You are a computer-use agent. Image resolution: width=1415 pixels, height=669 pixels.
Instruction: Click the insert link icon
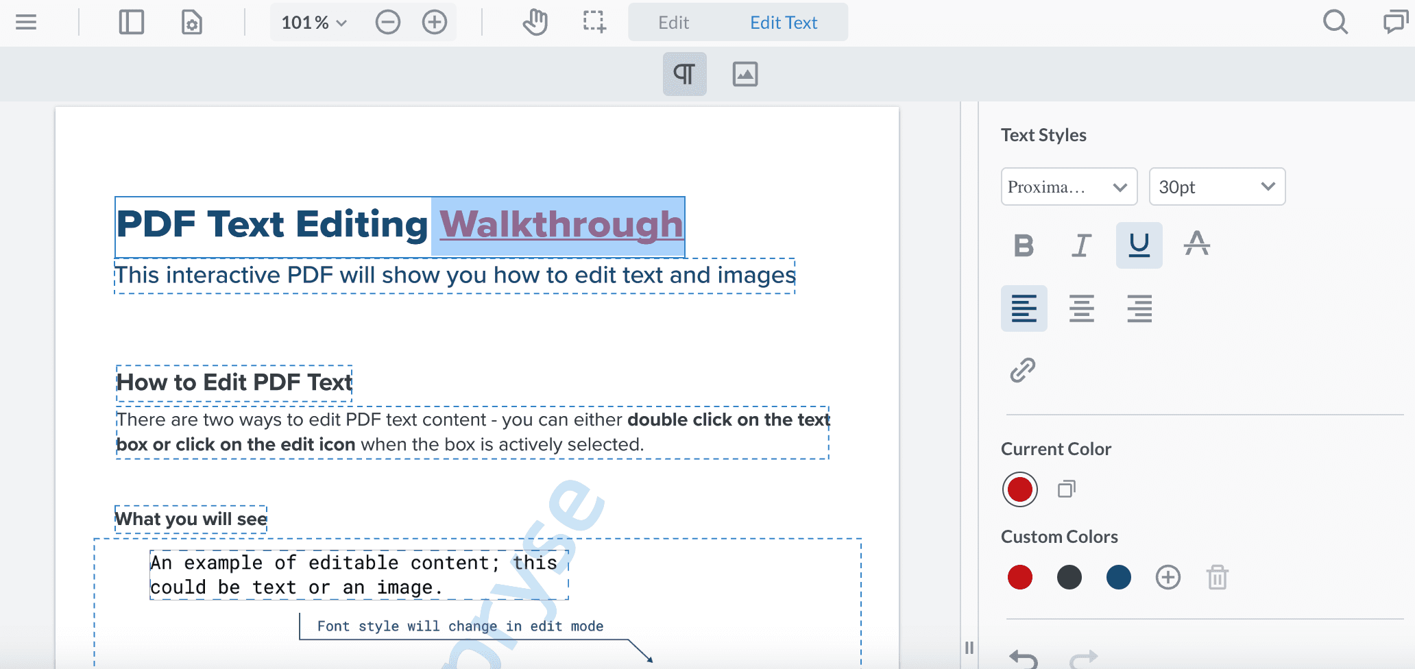(x=1022, y=370)
